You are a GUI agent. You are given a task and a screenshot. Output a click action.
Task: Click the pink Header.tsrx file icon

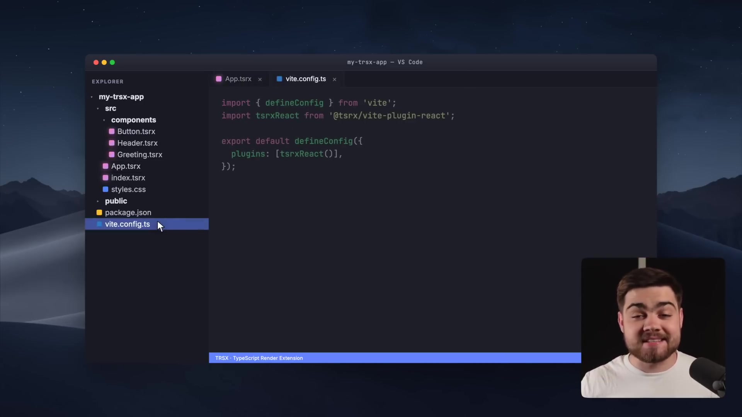pos(112,143)
